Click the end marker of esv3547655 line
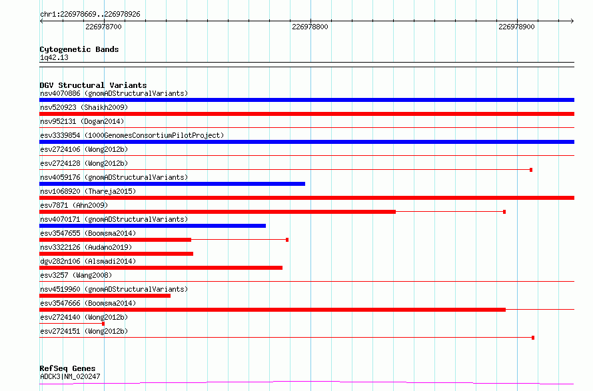Viewport: 593px width, 391px height. pyautogui.click(x=287, y=240)
